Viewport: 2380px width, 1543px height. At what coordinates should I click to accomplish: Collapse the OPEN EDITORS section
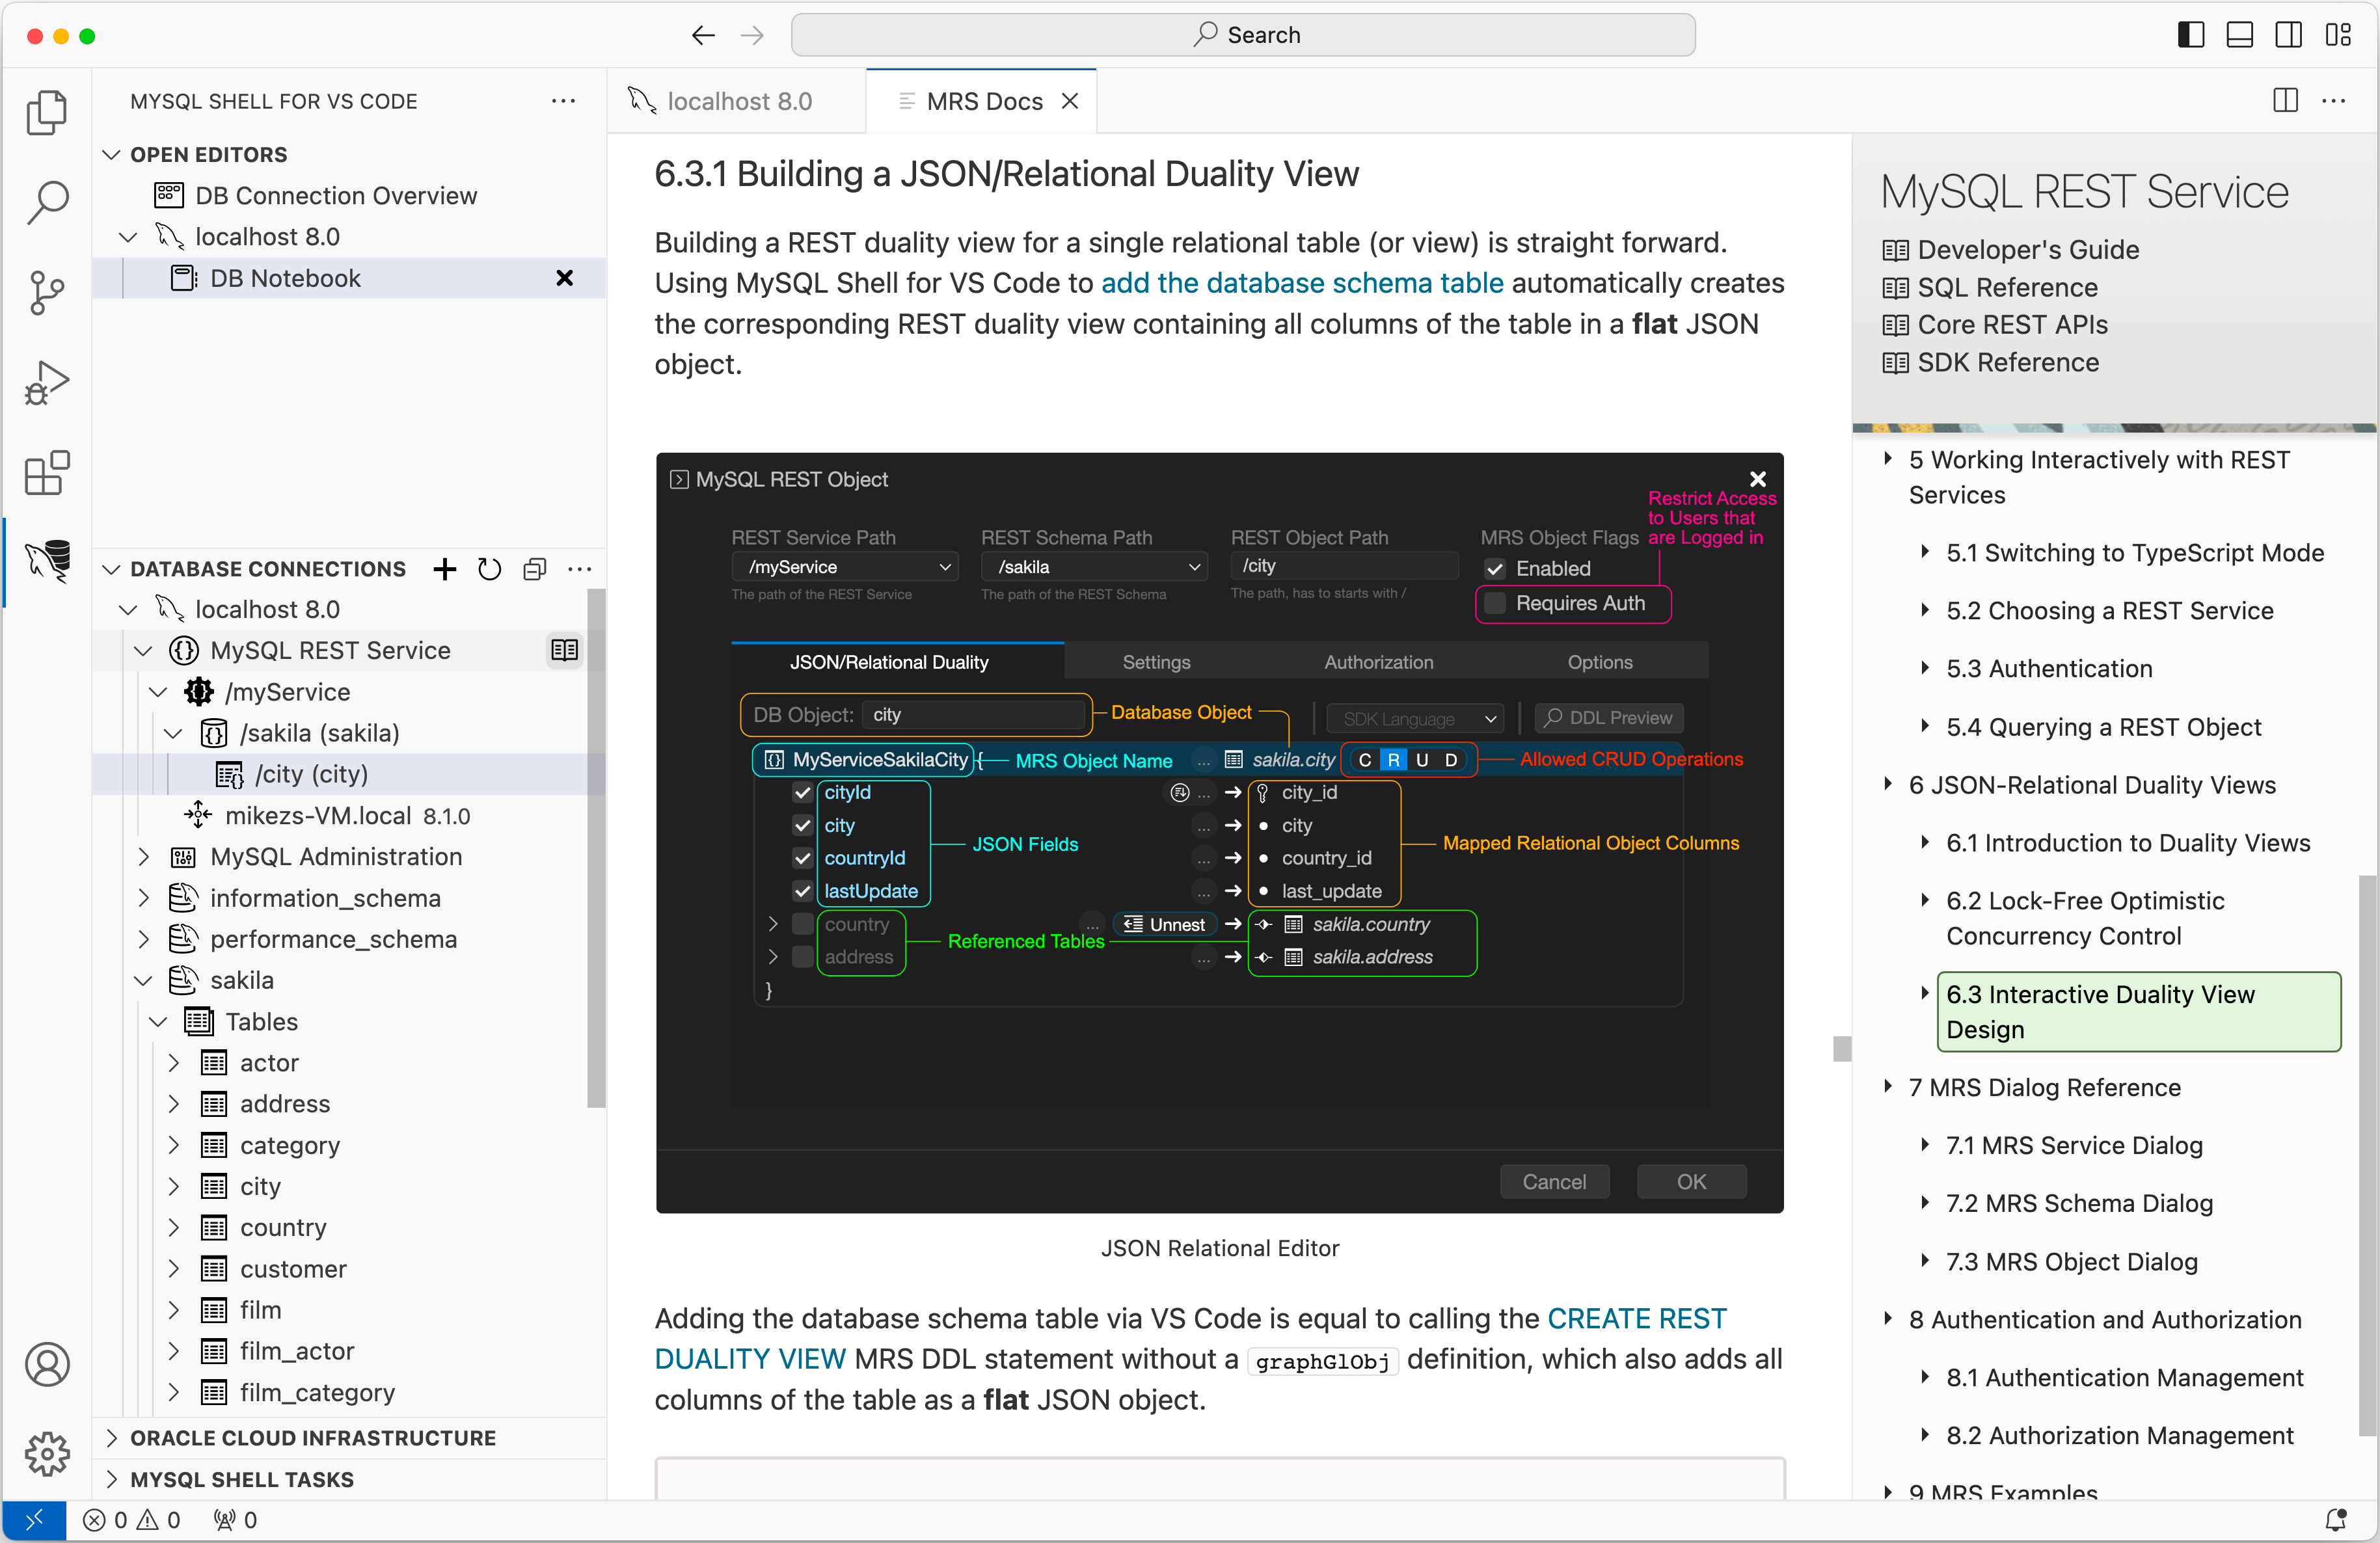coord(111,154)
